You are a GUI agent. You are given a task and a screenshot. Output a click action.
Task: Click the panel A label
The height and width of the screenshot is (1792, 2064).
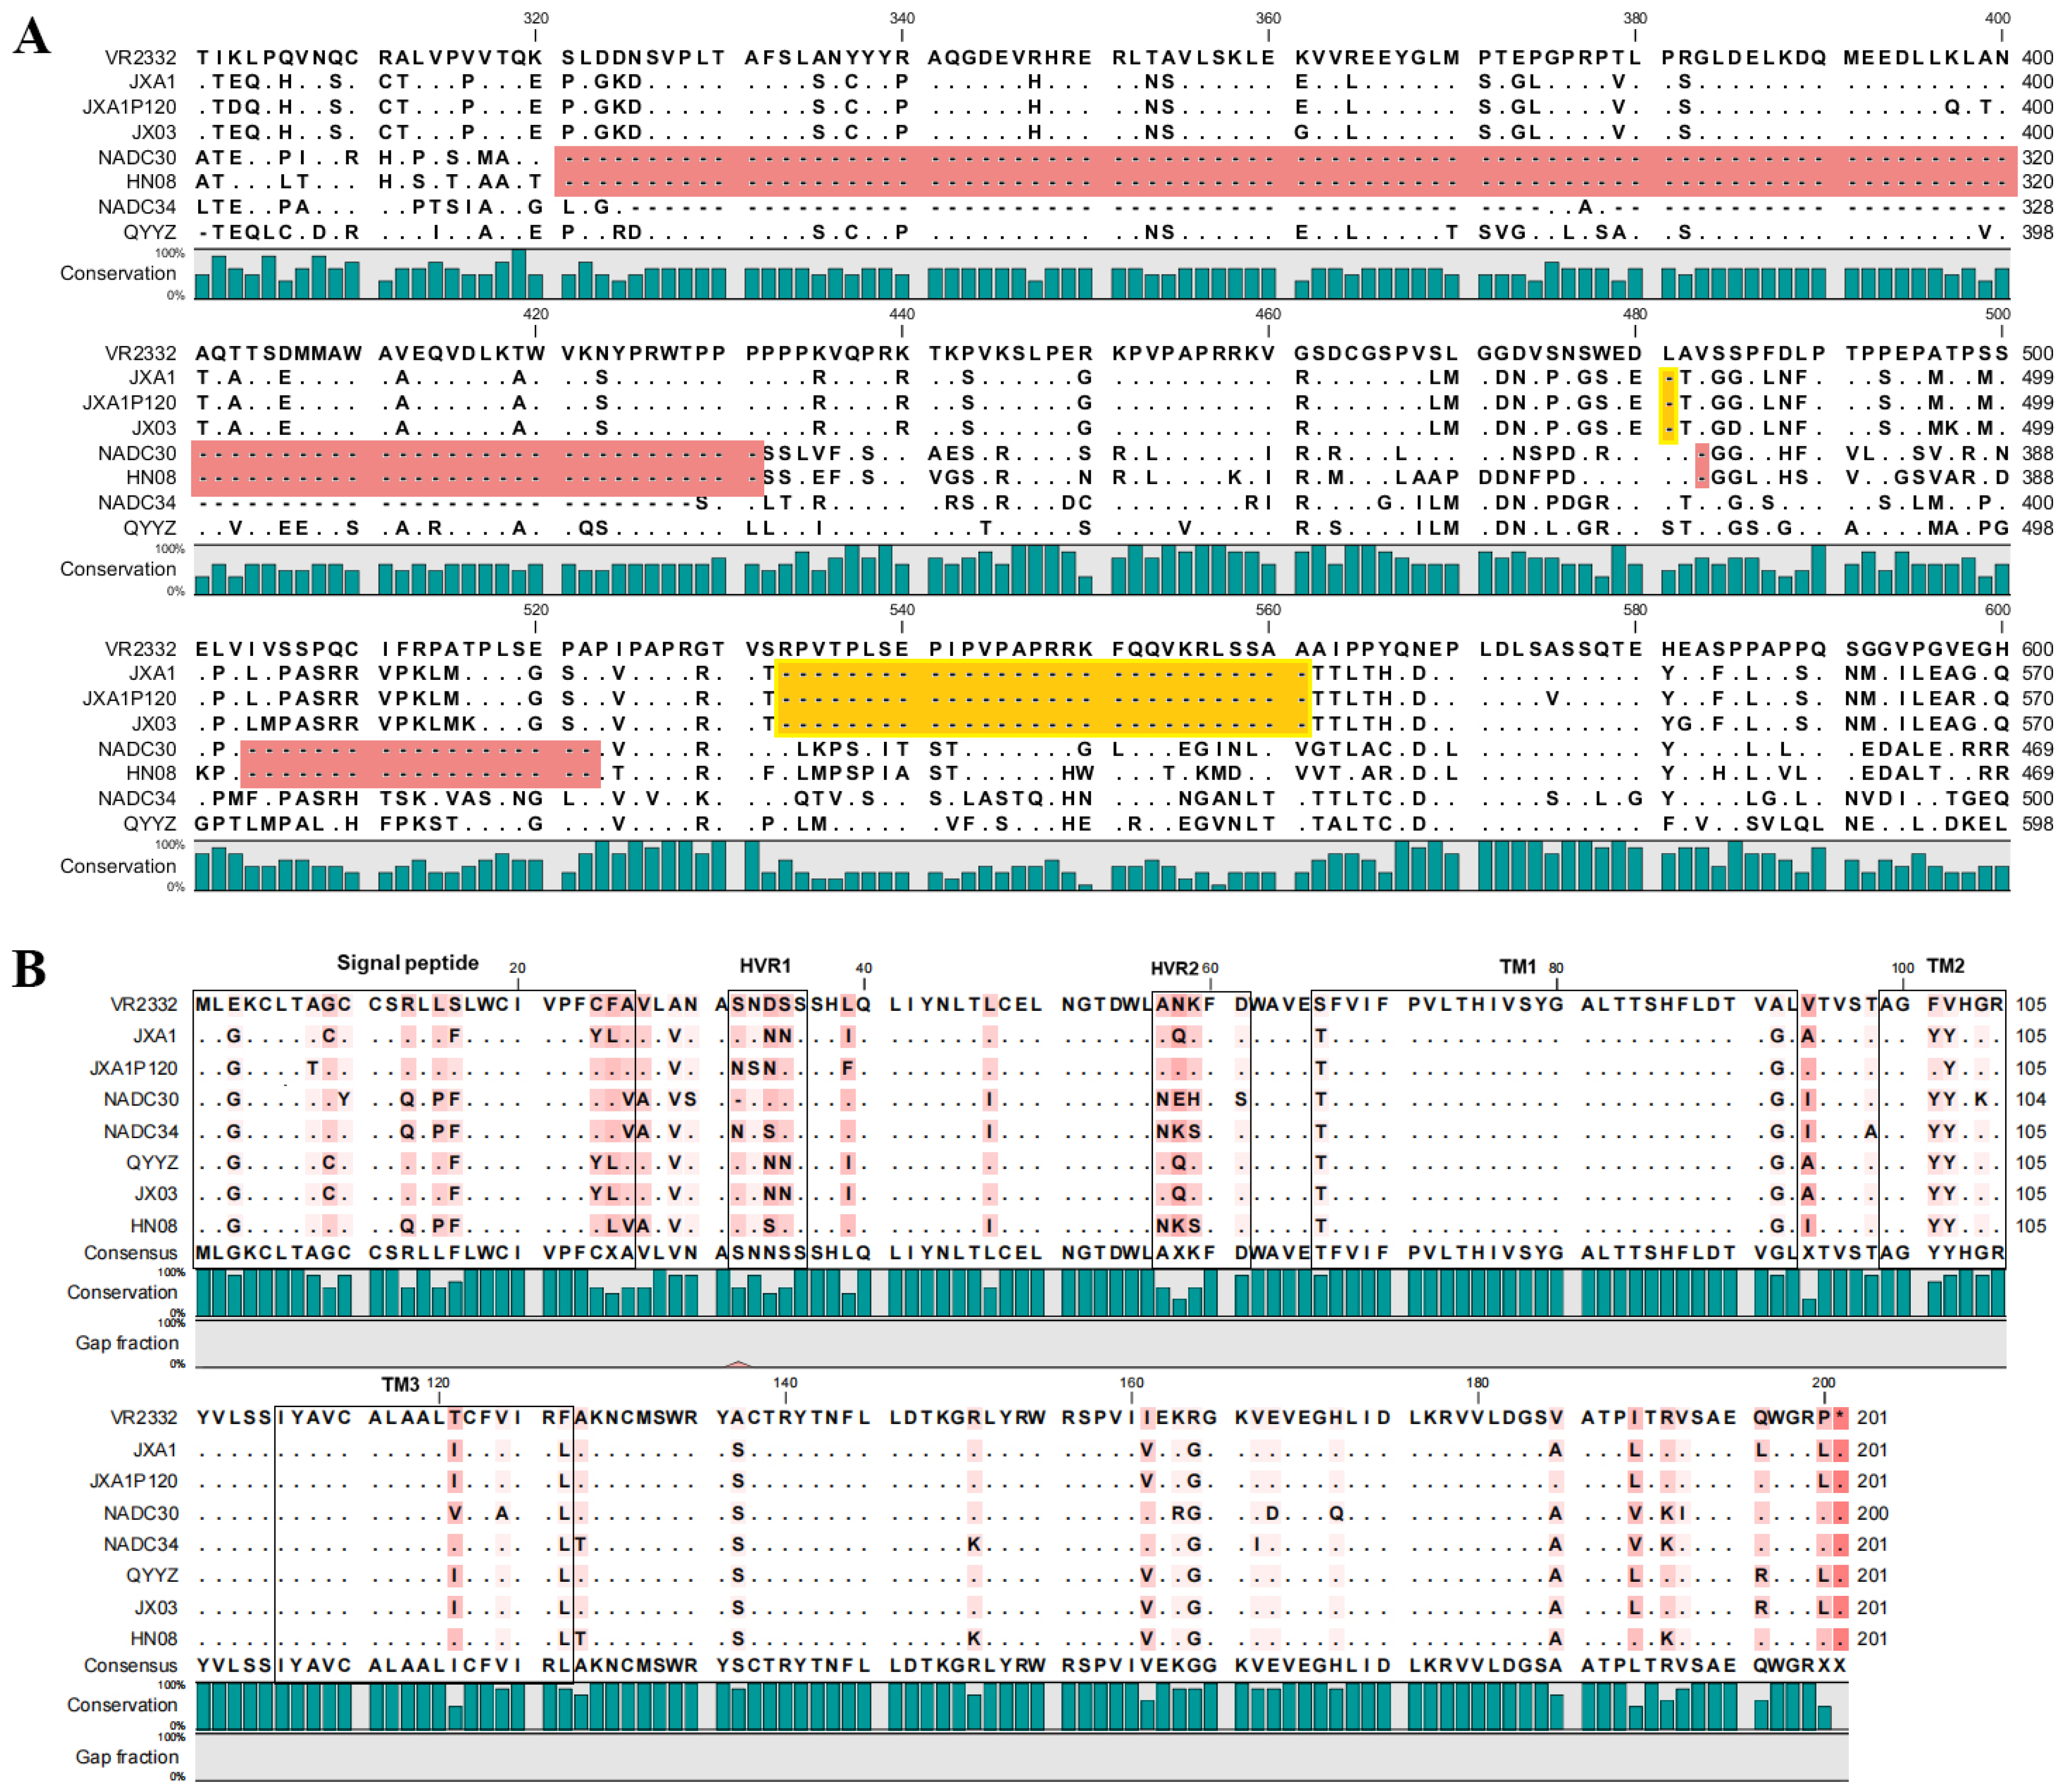(31, 36)
